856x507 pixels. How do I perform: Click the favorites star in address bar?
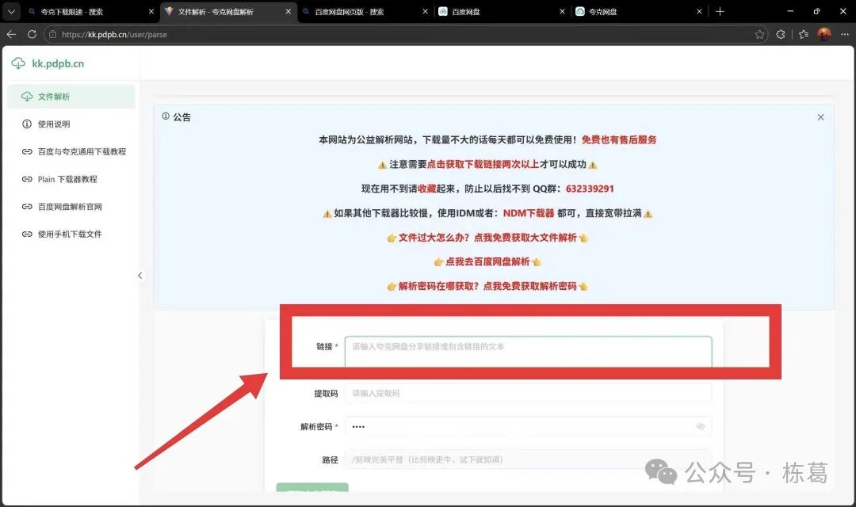pos(759,34)
